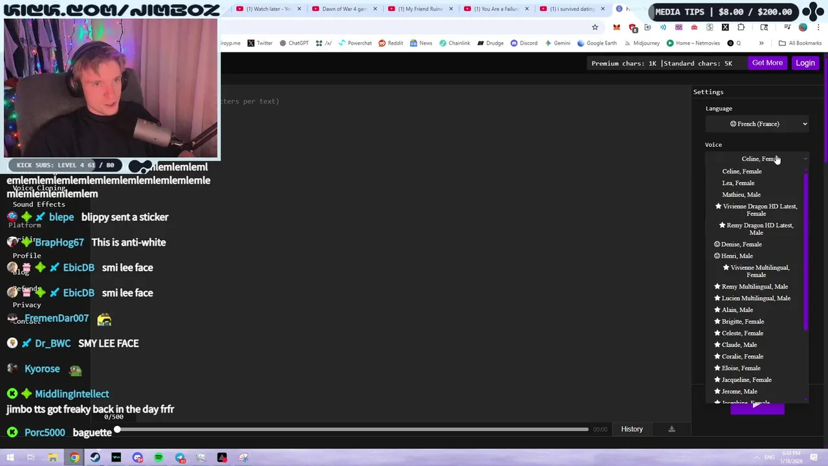This screenshot has height=466, width=828.
Task: Open Discord from the taskbar
Action: coord(137,458)
